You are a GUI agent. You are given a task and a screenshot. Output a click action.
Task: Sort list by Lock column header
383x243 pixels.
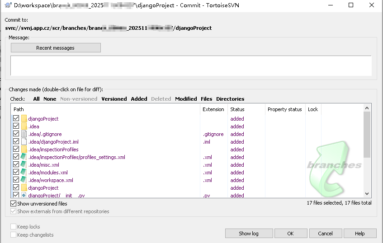(x=313, y=109)
